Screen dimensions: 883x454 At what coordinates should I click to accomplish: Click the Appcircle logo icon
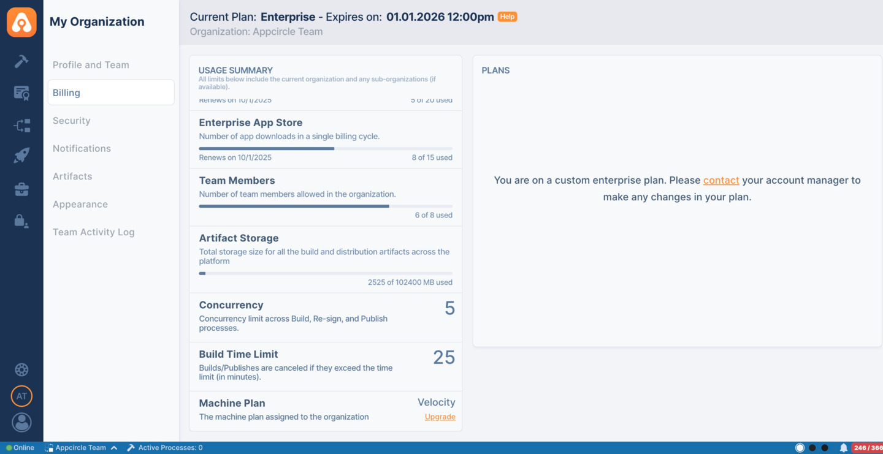[x=21, y=22]
